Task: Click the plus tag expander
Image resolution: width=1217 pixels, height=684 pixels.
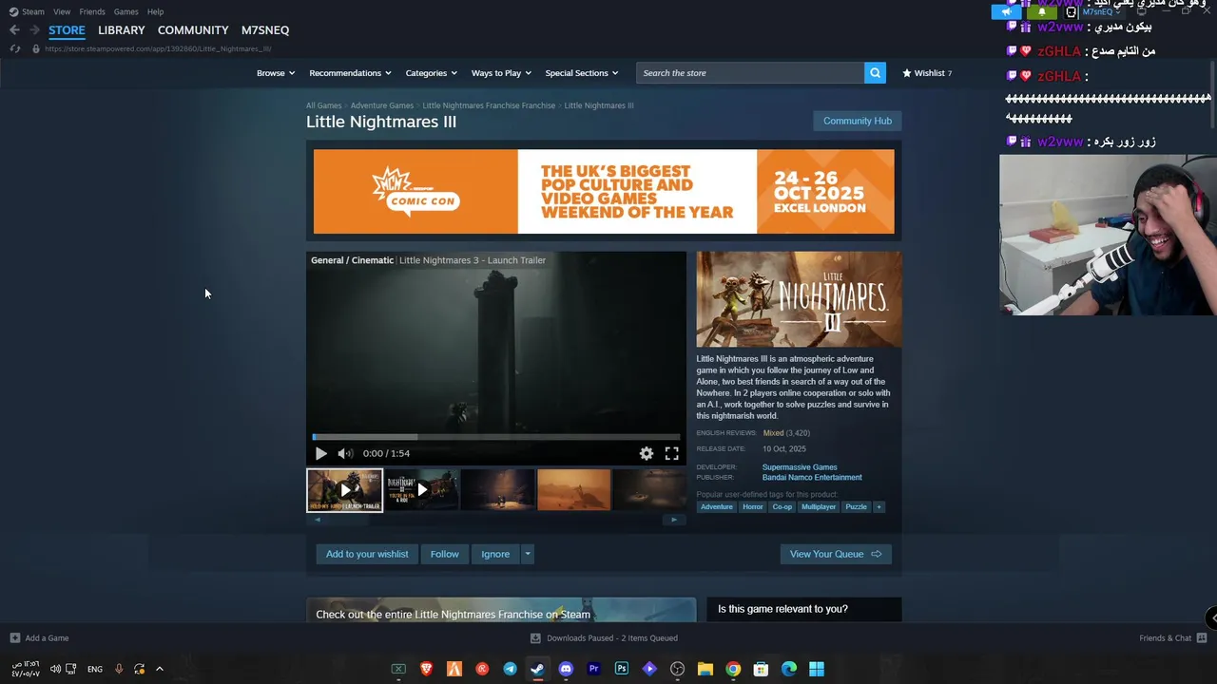Action: pyautogui.click(x=879, y=507)
